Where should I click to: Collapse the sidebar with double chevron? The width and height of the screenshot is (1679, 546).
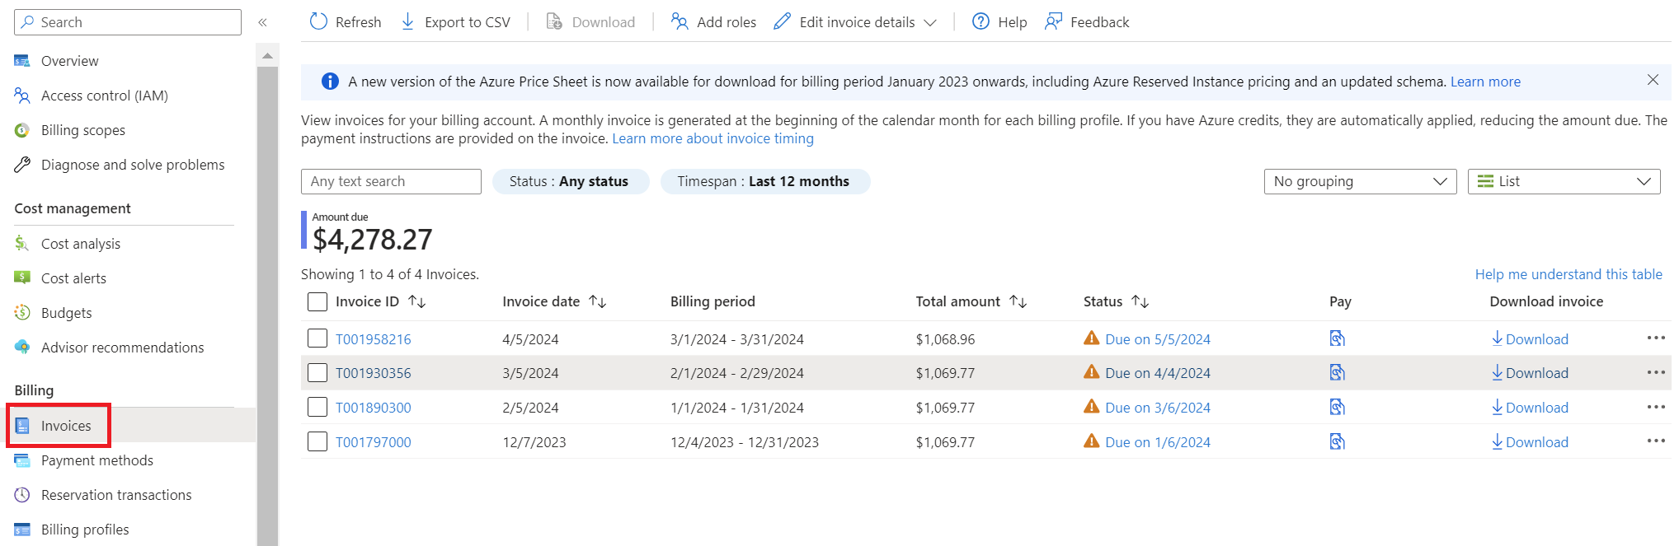point(263,22)
